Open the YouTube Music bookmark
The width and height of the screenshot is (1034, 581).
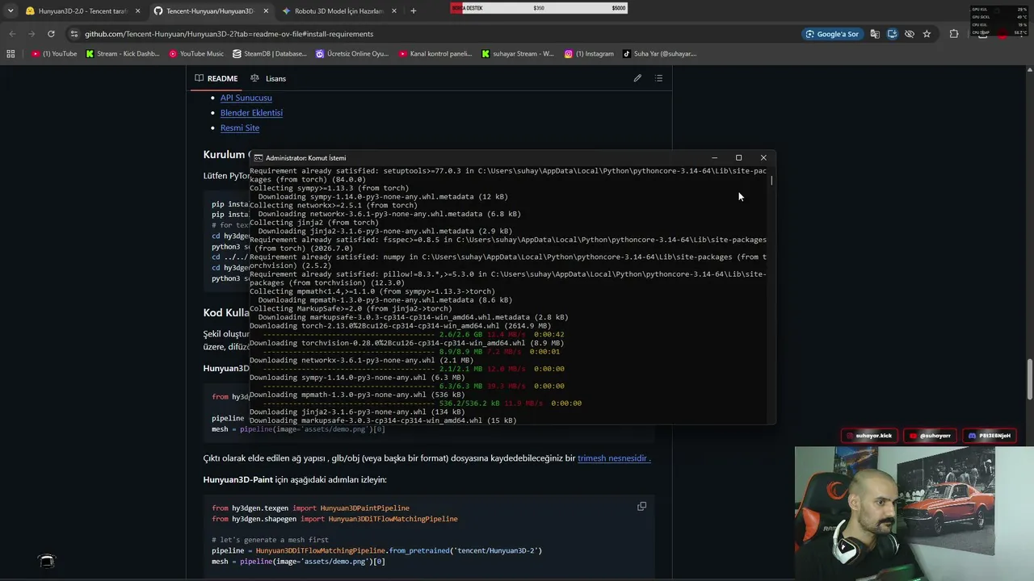coord(196,54)
